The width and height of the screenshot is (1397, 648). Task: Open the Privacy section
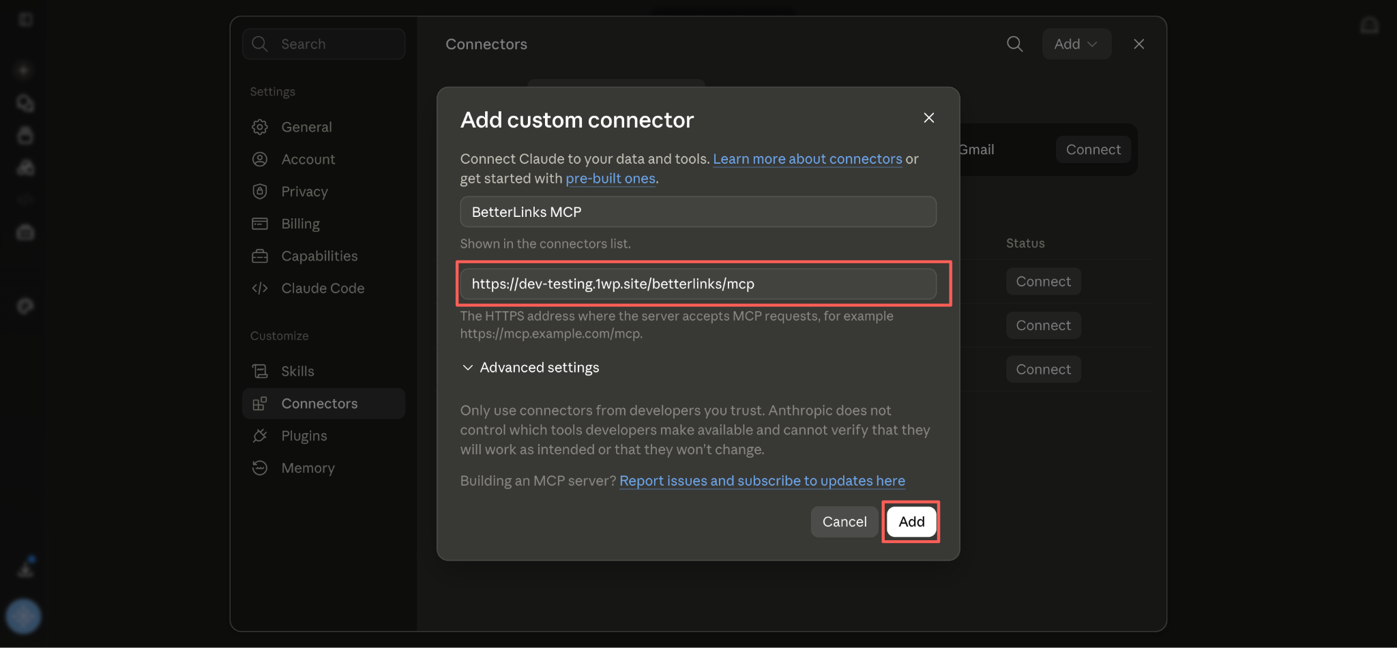323,192
